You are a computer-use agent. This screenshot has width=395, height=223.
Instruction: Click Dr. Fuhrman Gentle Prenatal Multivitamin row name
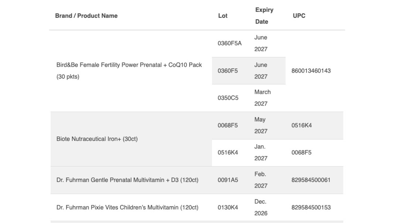127,180
